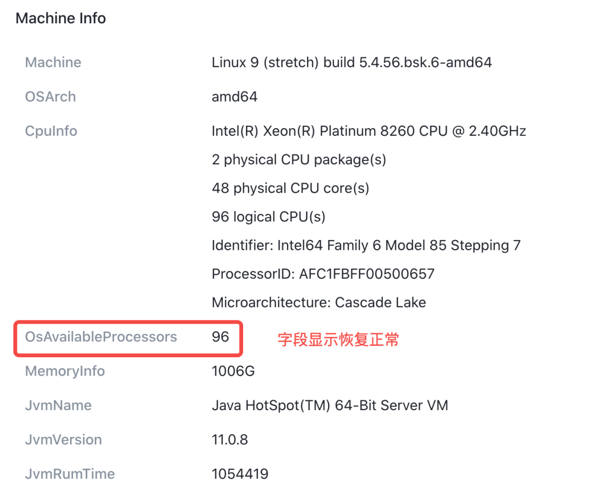Screen dimensions: 615x504
Task: Click the red Chinese annotation text
Action: [338, 340]
